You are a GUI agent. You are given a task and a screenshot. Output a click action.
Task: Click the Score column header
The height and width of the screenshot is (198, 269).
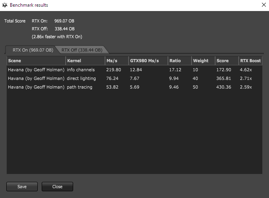click(227, 61)
